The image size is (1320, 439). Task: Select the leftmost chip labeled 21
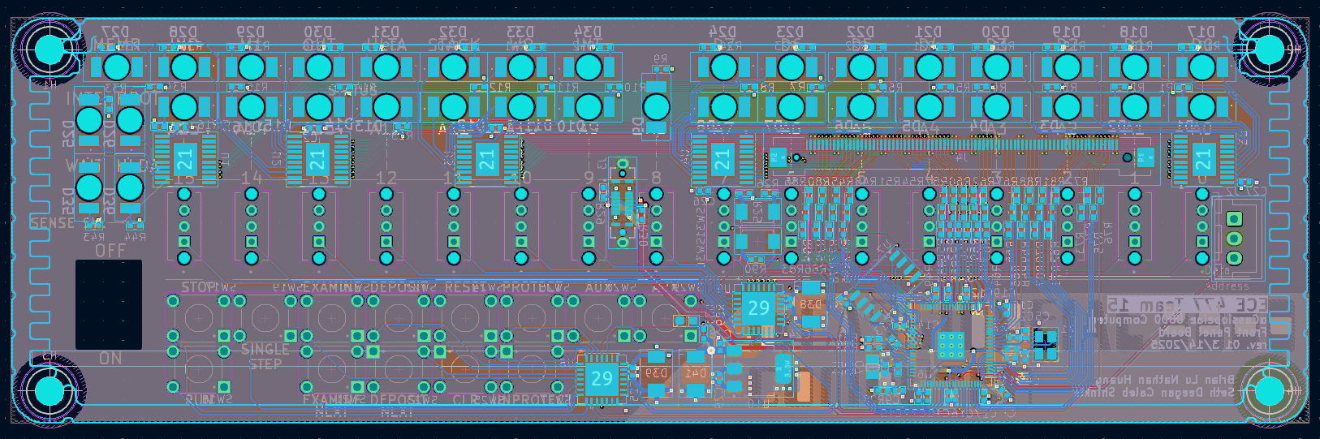pyautogui.click(x=185, y=158)
